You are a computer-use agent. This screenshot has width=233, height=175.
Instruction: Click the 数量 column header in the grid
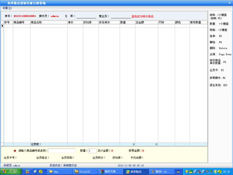[x=127, y=22]
